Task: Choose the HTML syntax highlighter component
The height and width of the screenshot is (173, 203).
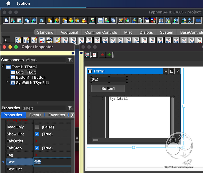Action: 112,40
